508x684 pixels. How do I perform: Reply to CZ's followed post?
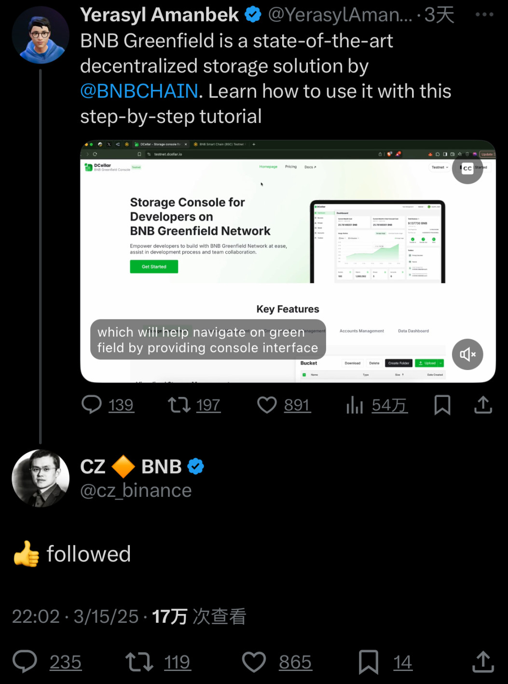(25, 662)
